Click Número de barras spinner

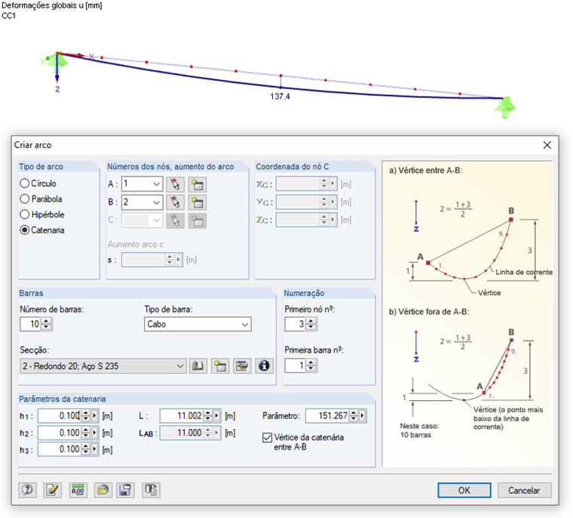click(x=46, y=324)
